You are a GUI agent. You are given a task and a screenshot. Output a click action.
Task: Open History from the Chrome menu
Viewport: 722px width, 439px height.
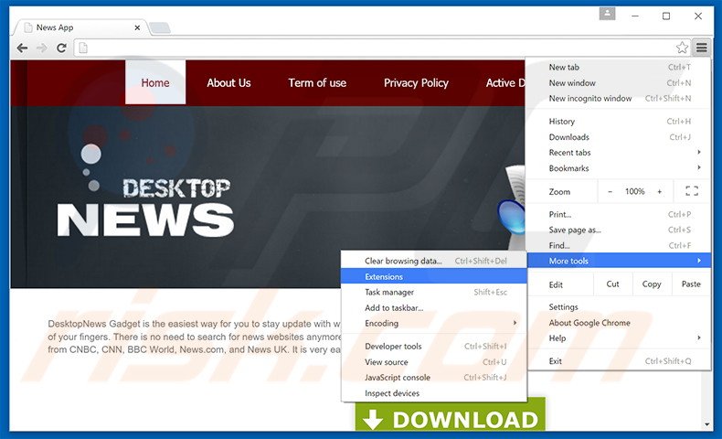619,121
